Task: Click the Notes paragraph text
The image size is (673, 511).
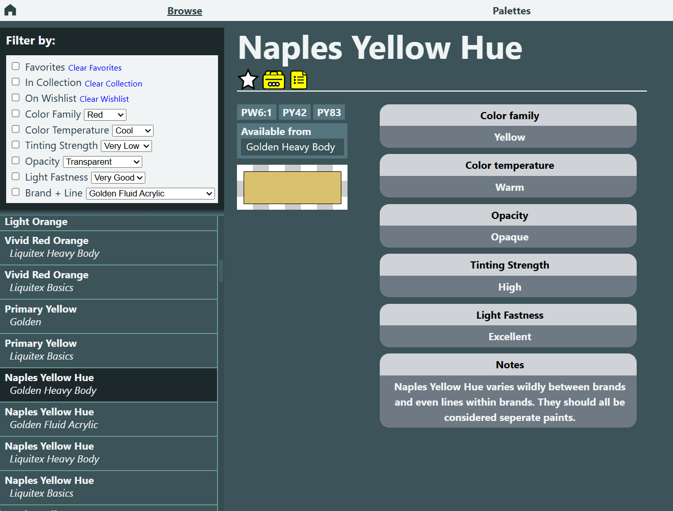Action: [x=510, y=402]
